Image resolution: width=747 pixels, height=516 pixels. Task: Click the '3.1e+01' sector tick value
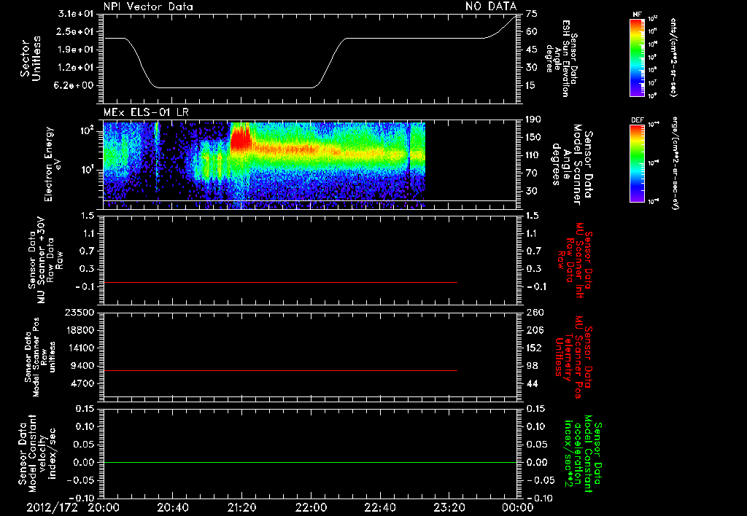coord(76,14)
